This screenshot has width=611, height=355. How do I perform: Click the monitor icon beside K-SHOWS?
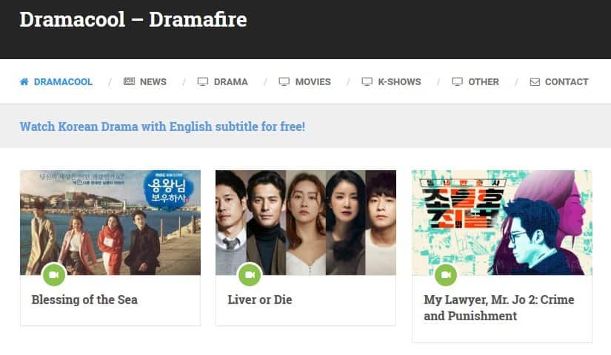coord(367,81)
